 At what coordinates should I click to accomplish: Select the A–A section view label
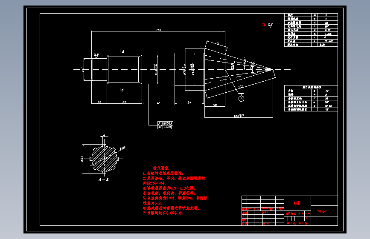pos(104,179)
